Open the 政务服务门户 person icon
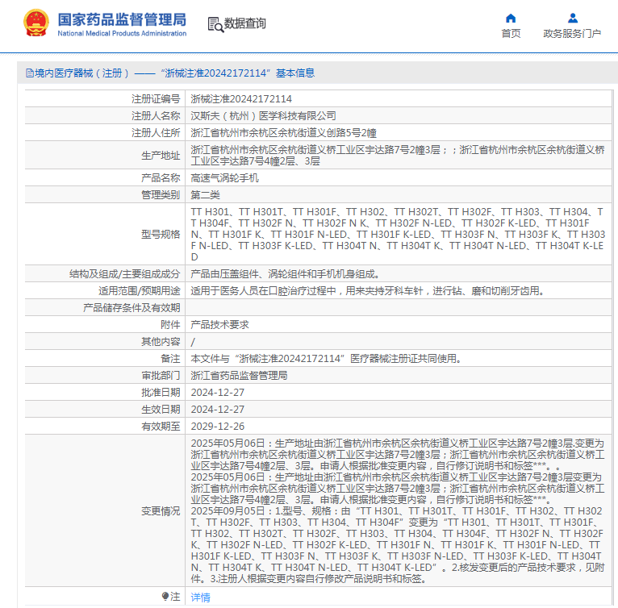618x608 pixels. (x=573, y=18)
